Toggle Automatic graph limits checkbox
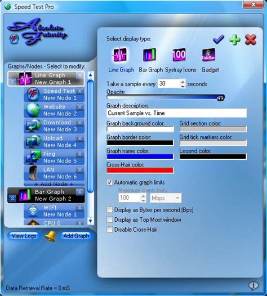Image resolution: width=267 pixels, height=296 pixels. [110, 182]
